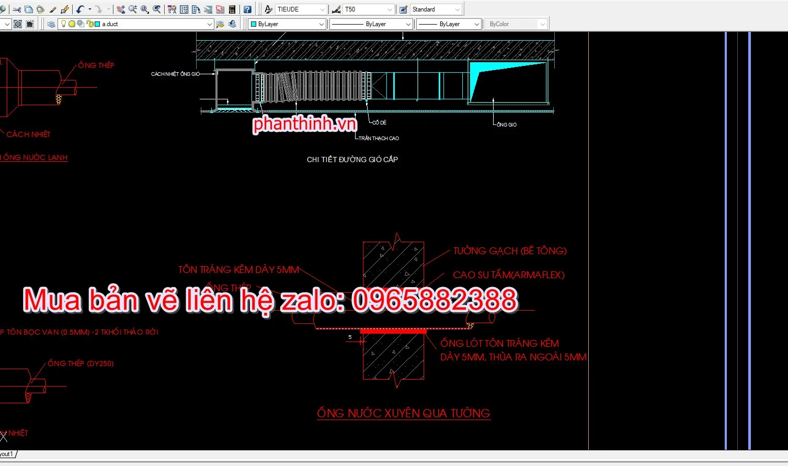Choose the Zoom Window tool

click(x=145, y=9)
